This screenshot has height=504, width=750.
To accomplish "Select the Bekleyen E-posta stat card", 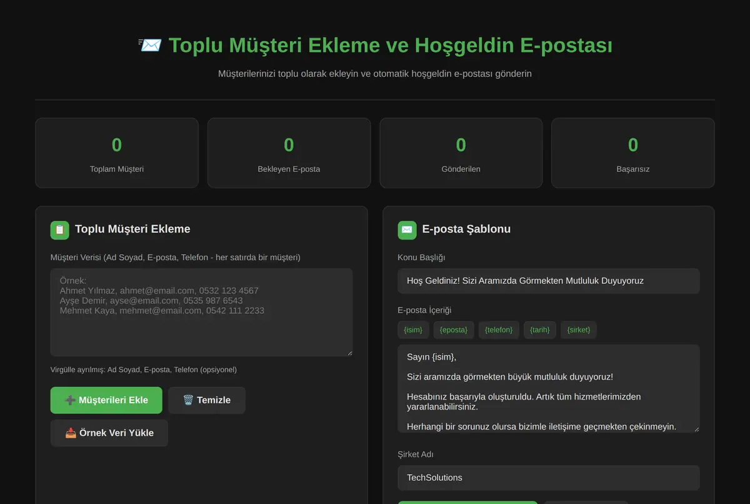I will pyautogui.click(x=289, y=153).
